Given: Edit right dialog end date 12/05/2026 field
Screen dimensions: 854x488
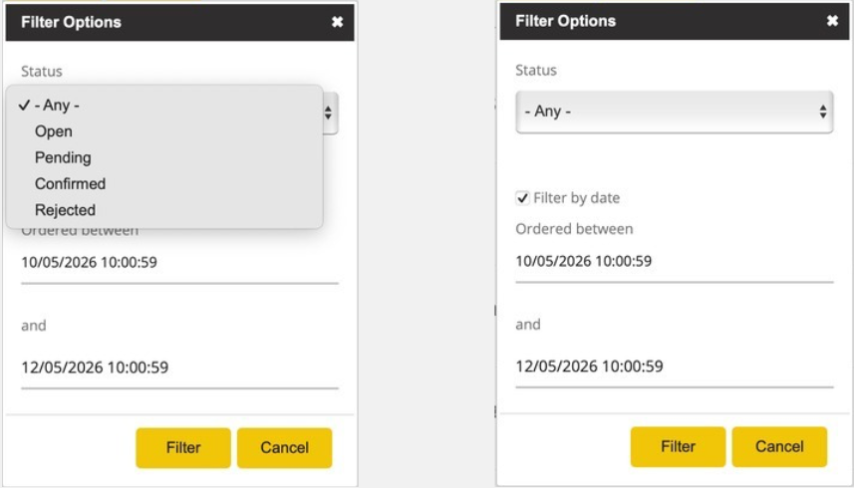Looking at the screenshot, I should pyautogui.click(x=675, y=366).
